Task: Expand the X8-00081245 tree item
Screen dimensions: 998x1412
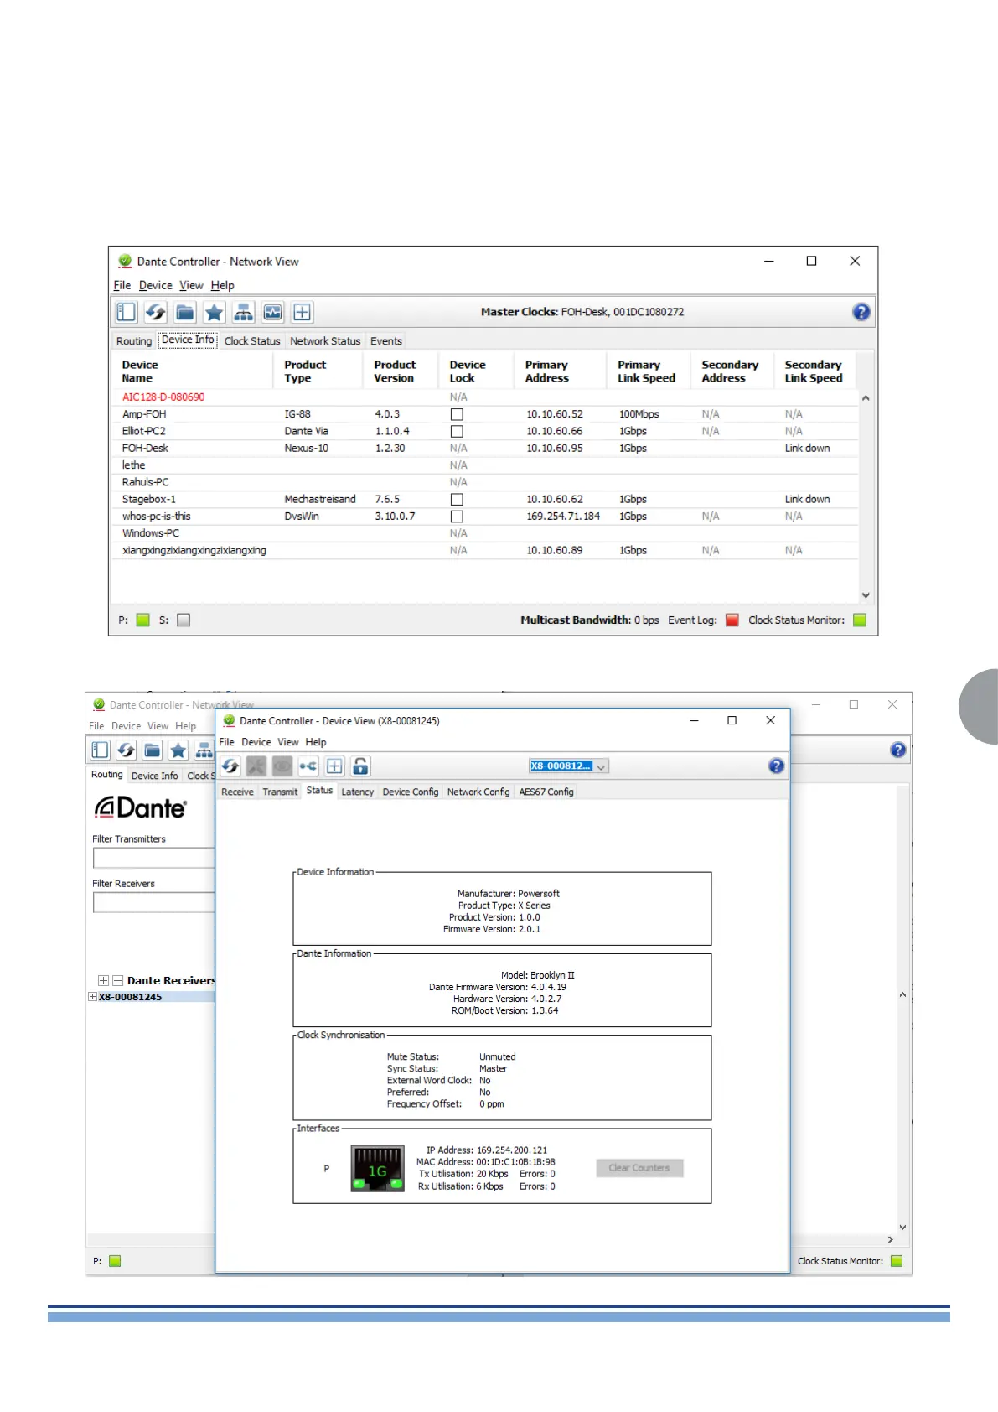Action: [x=92, y=997]
